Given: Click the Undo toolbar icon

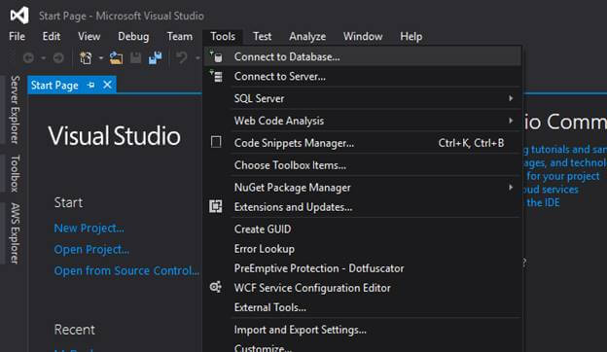Looking at the screenshot, I should pyautogui.click(x=181, y=58).
